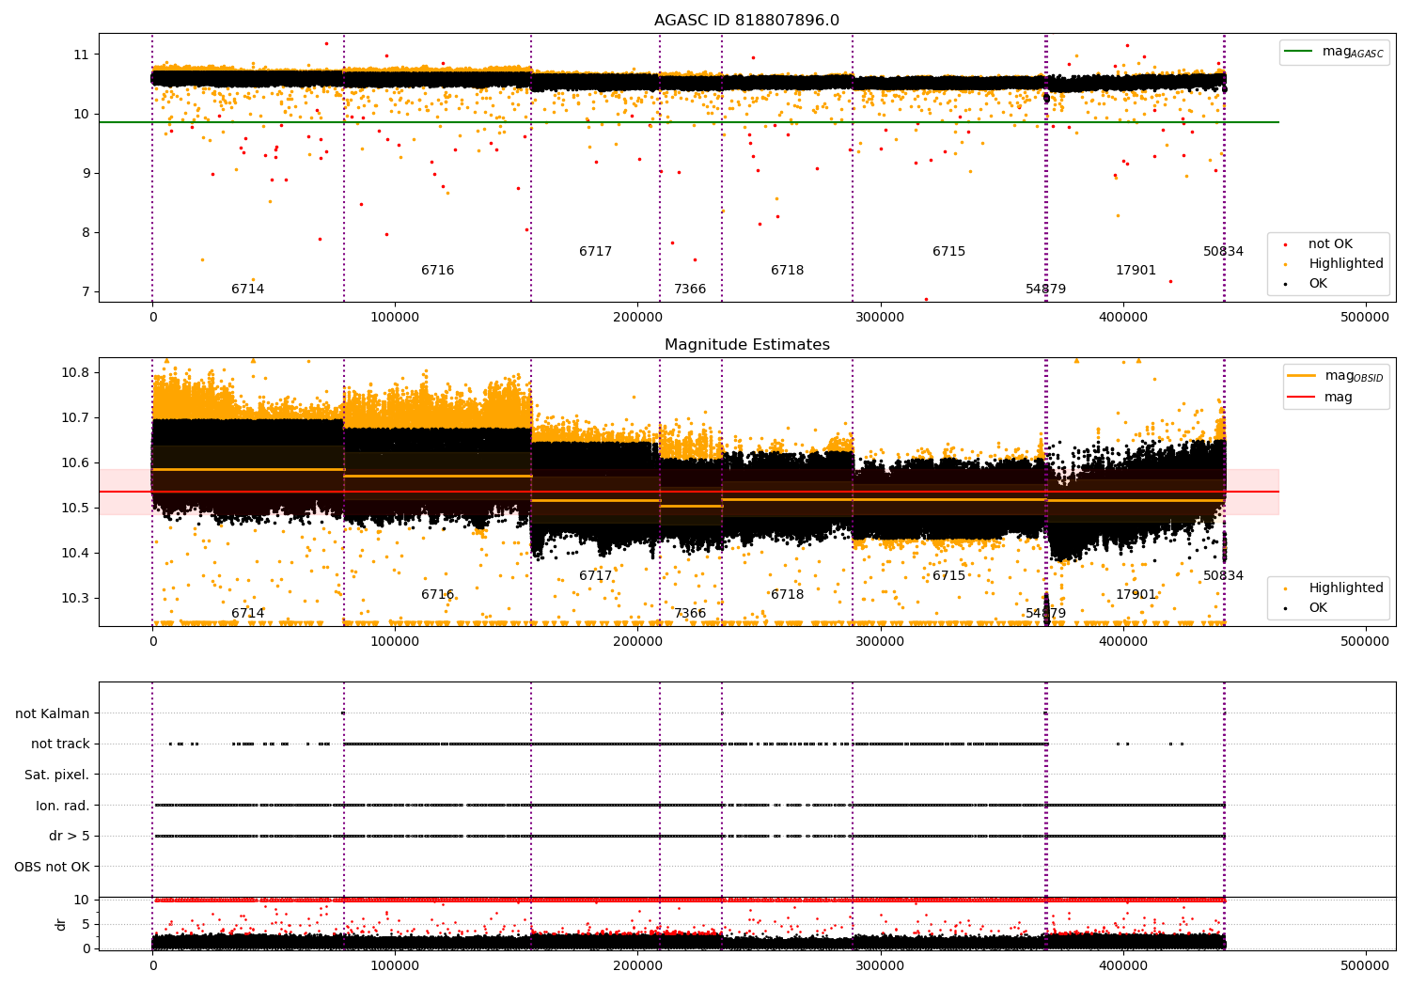Click x-axis tick 500000 under the bottom plot
This screenshot has width=1410, height=987.
1365,964
